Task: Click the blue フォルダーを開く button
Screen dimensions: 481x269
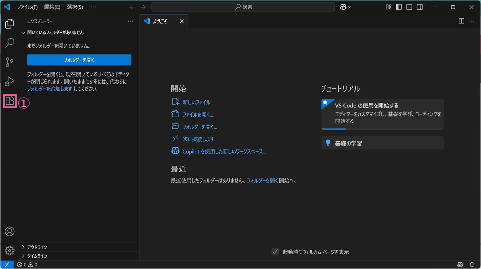Action: (x=79, y=60)
